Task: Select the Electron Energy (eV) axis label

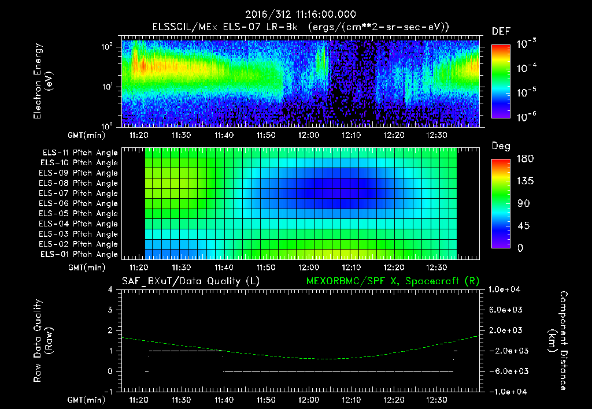Action: tap(43, 81)
